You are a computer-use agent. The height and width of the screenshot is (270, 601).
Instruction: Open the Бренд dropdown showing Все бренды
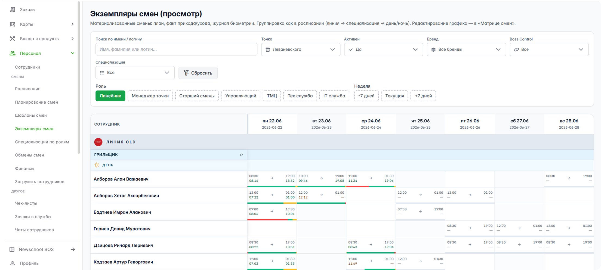pos(466,49)
